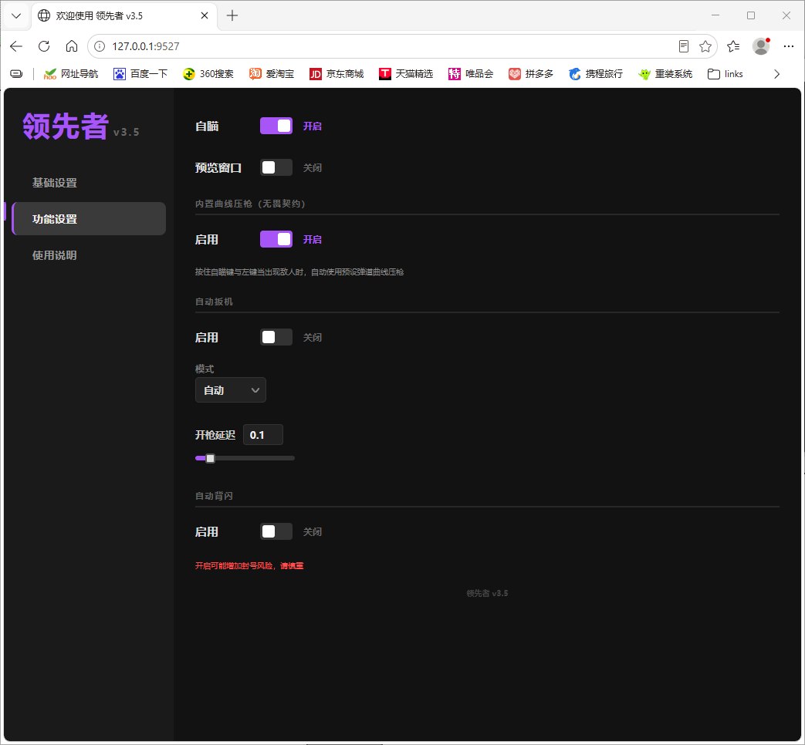Enable the 自动背闪 启用 switch

click(276, 531)
